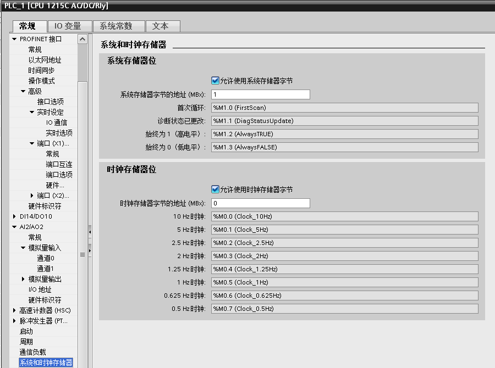Click the %M0.7 (Clock_0.5Hz) field

pos(345,309)
